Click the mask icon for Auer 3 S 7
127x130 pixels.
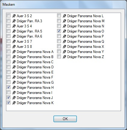[14, 42]
